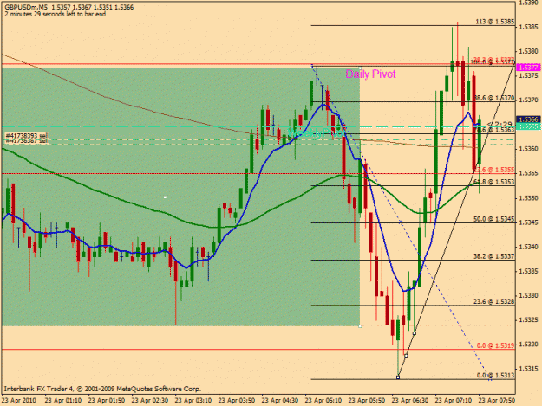The image size is (542, 406).
Task: Click the '23 Apr 01:10' time axis label
Action: 63,401
